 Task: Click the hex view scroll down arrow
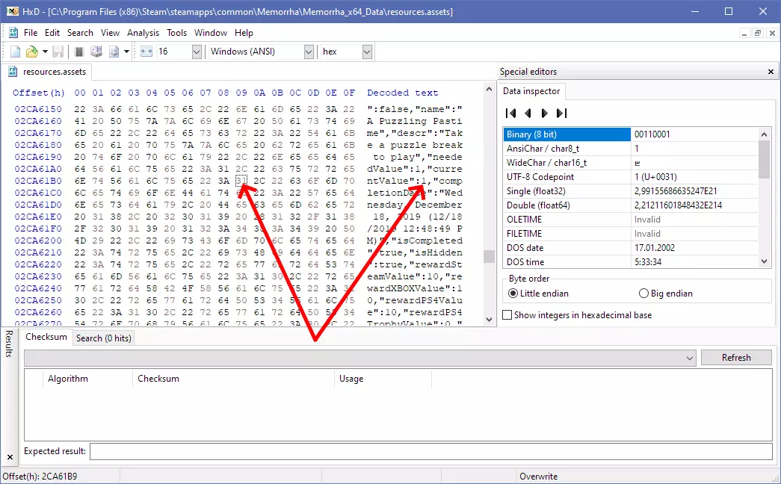point(489,320)
